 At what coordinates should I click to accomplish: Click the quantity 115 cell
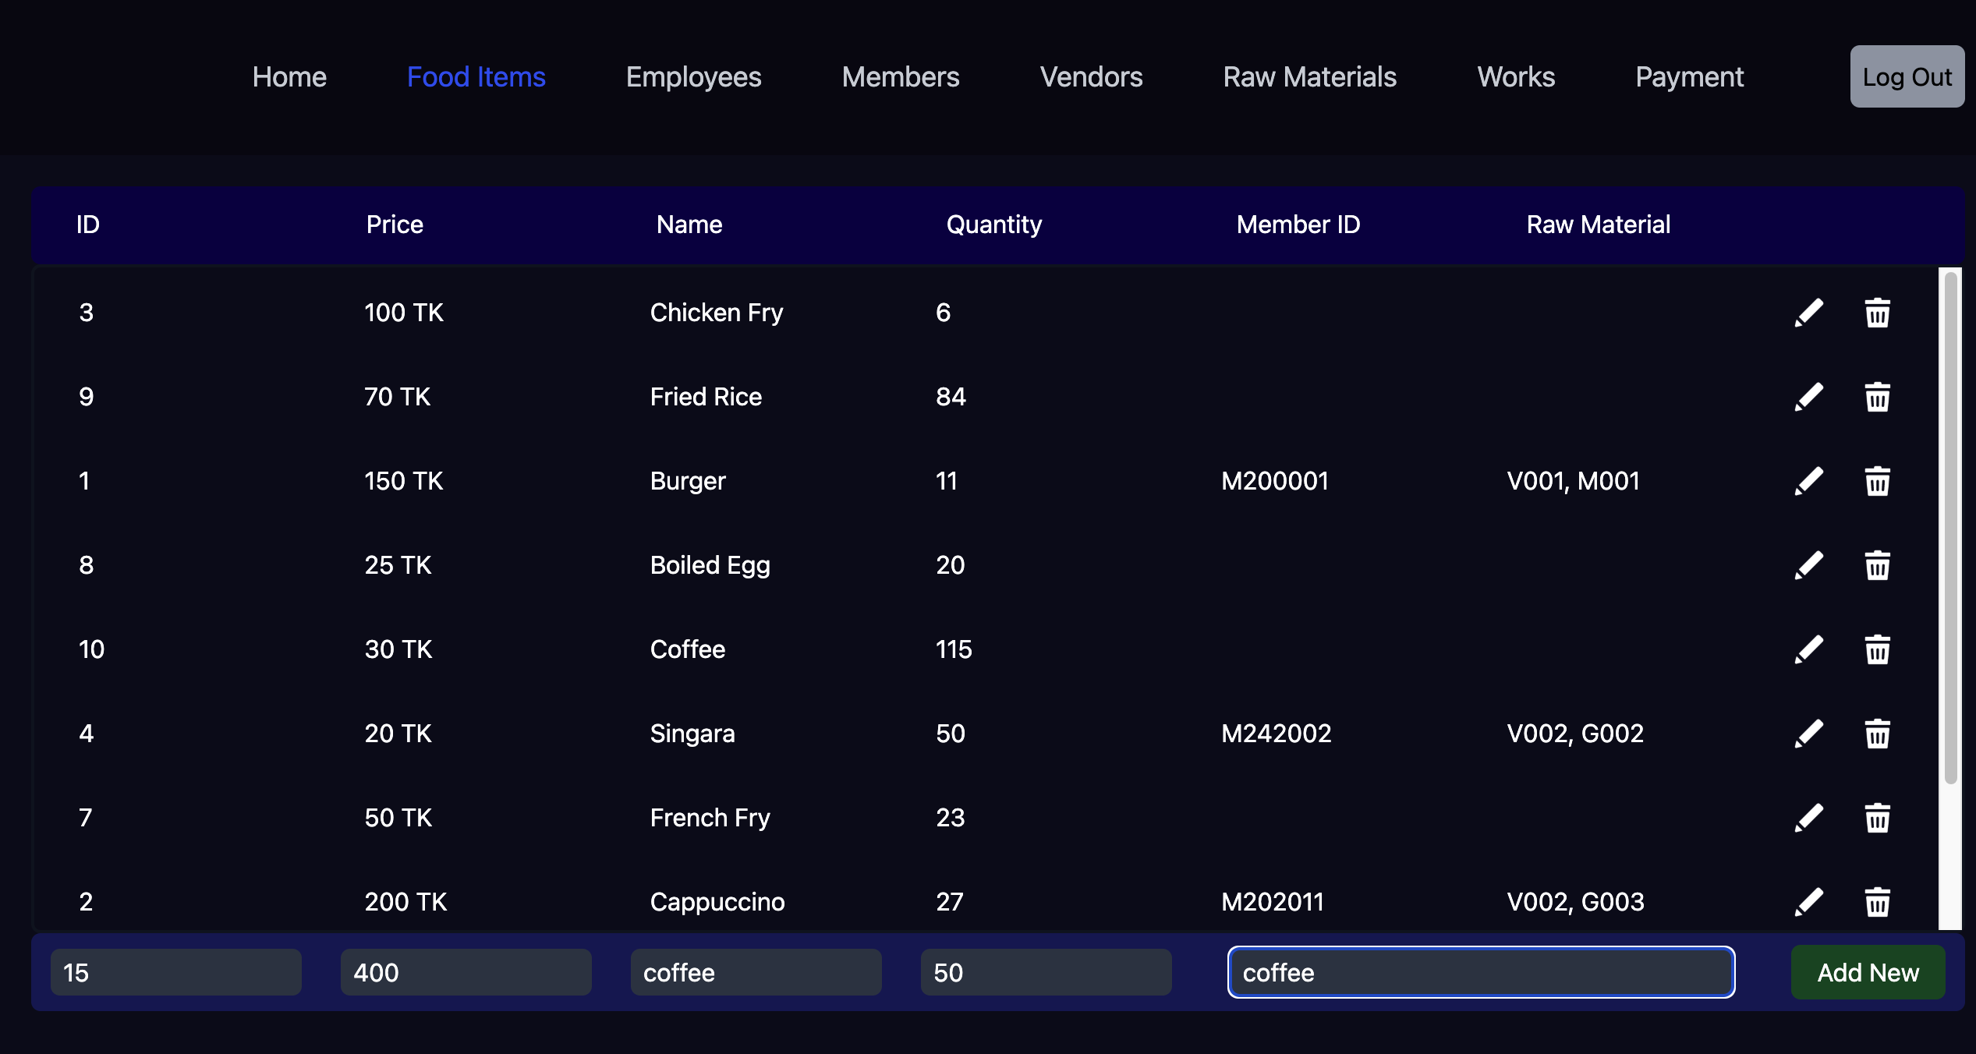tap(954, 649)
